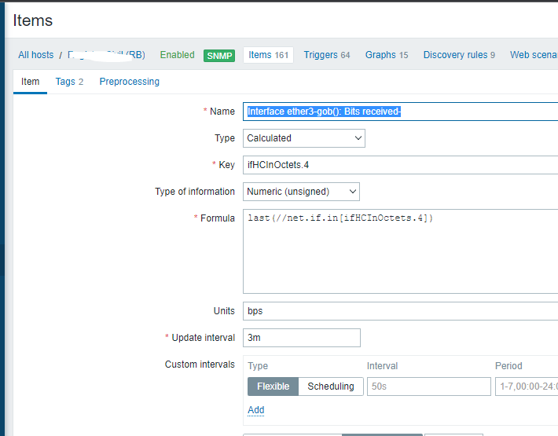This screenshot has width=558, height=436.
Task: Open Discovery rules link
Action: (x=459, y=55)
